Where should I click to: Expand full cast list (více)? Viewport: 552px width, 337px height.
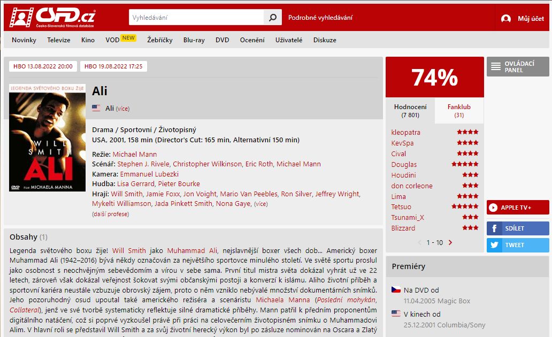pos(261,204)
